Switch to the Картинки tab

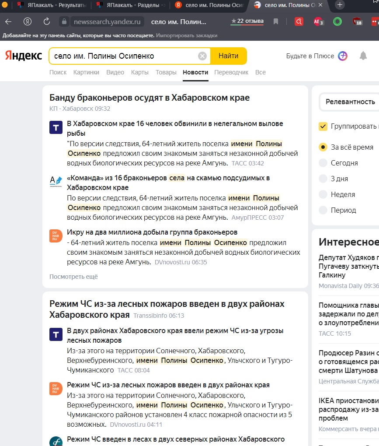coord(87,72)
